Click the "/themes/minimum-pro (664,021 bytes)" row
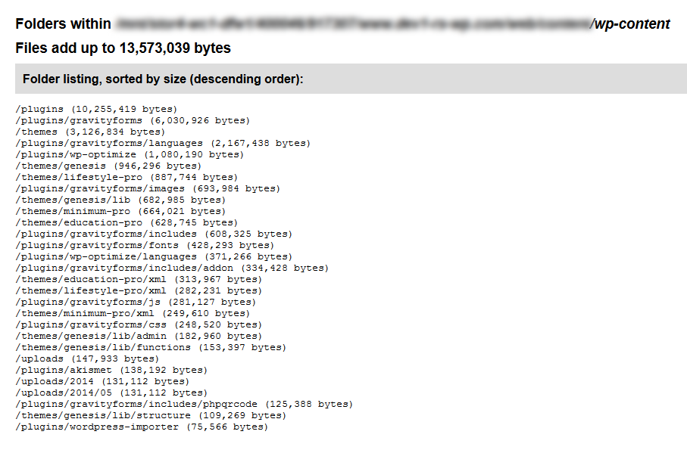687x450 pixels. tap(120, 211)
